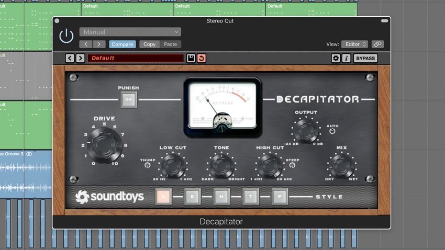Select next Soundtoys preset arrow
445x250 pixels.
[80, 58]
